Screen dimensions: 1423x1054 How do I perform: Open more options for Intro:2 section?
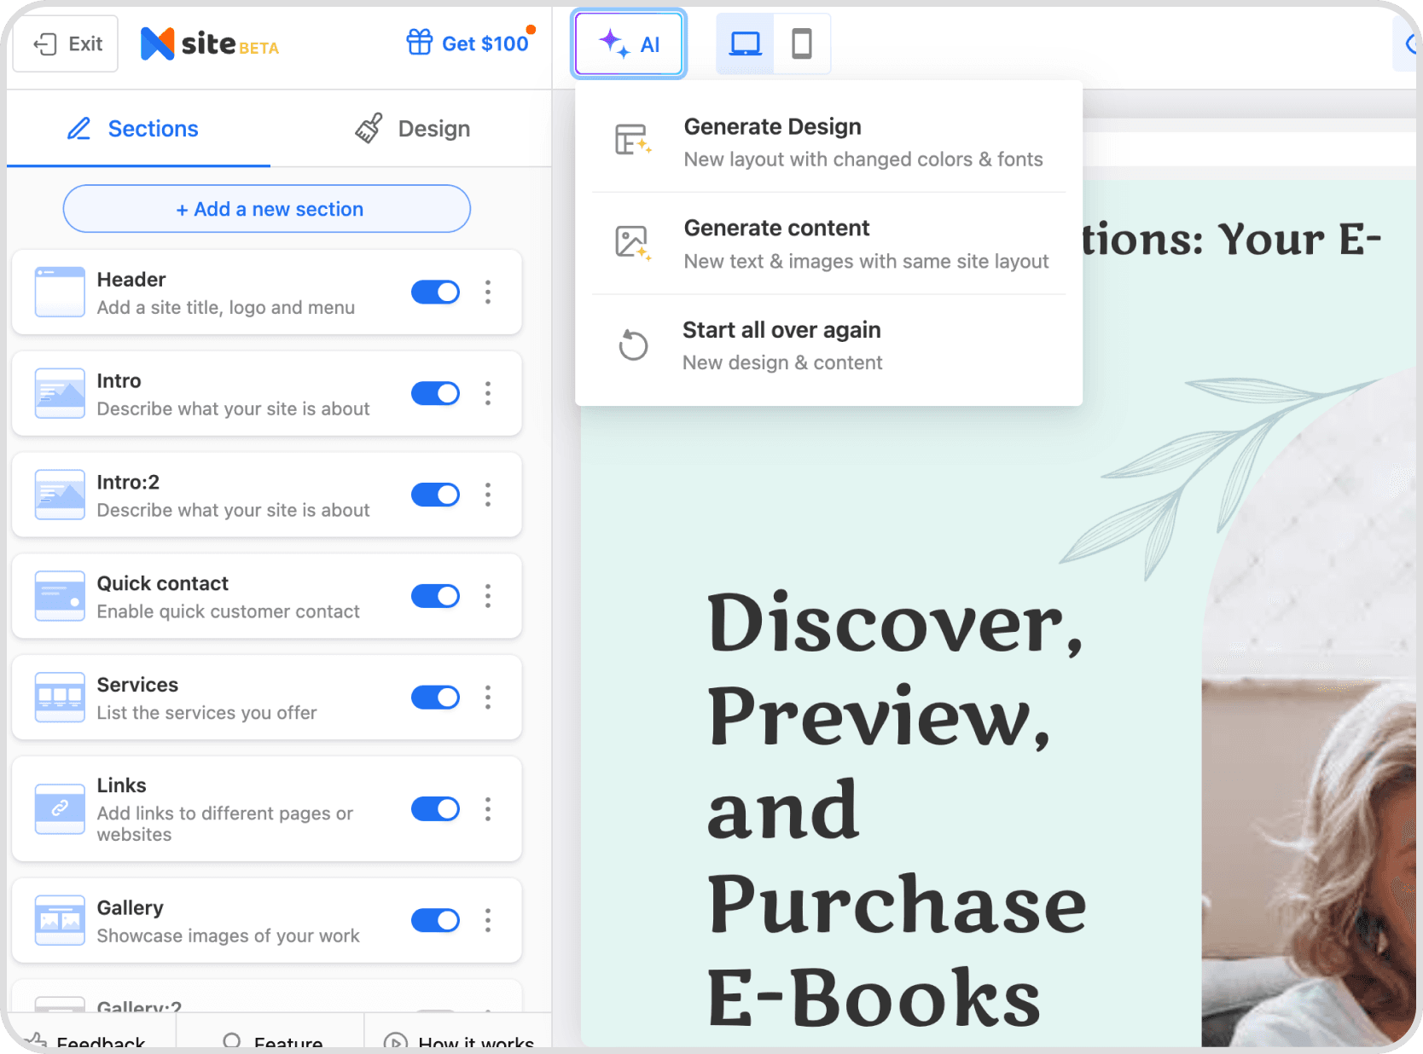click(x=488, y=495)
